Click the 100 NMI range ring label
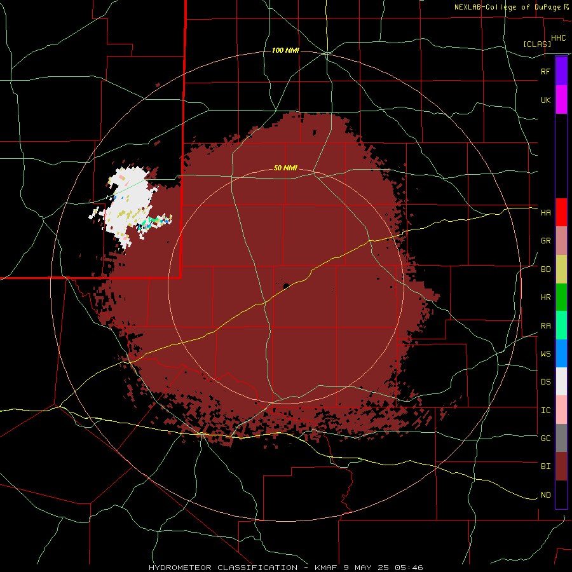 tap(285, 50)
